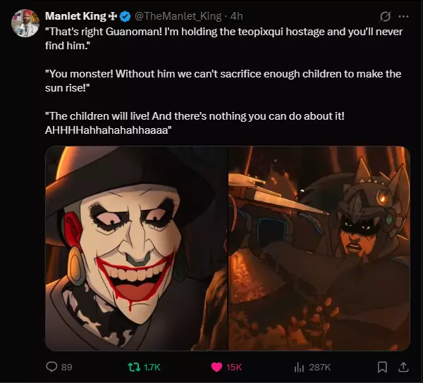Open Manlet King's profile avatar
Image resolution: width=423 pixels, height=383 pixels.
point(25,23)
